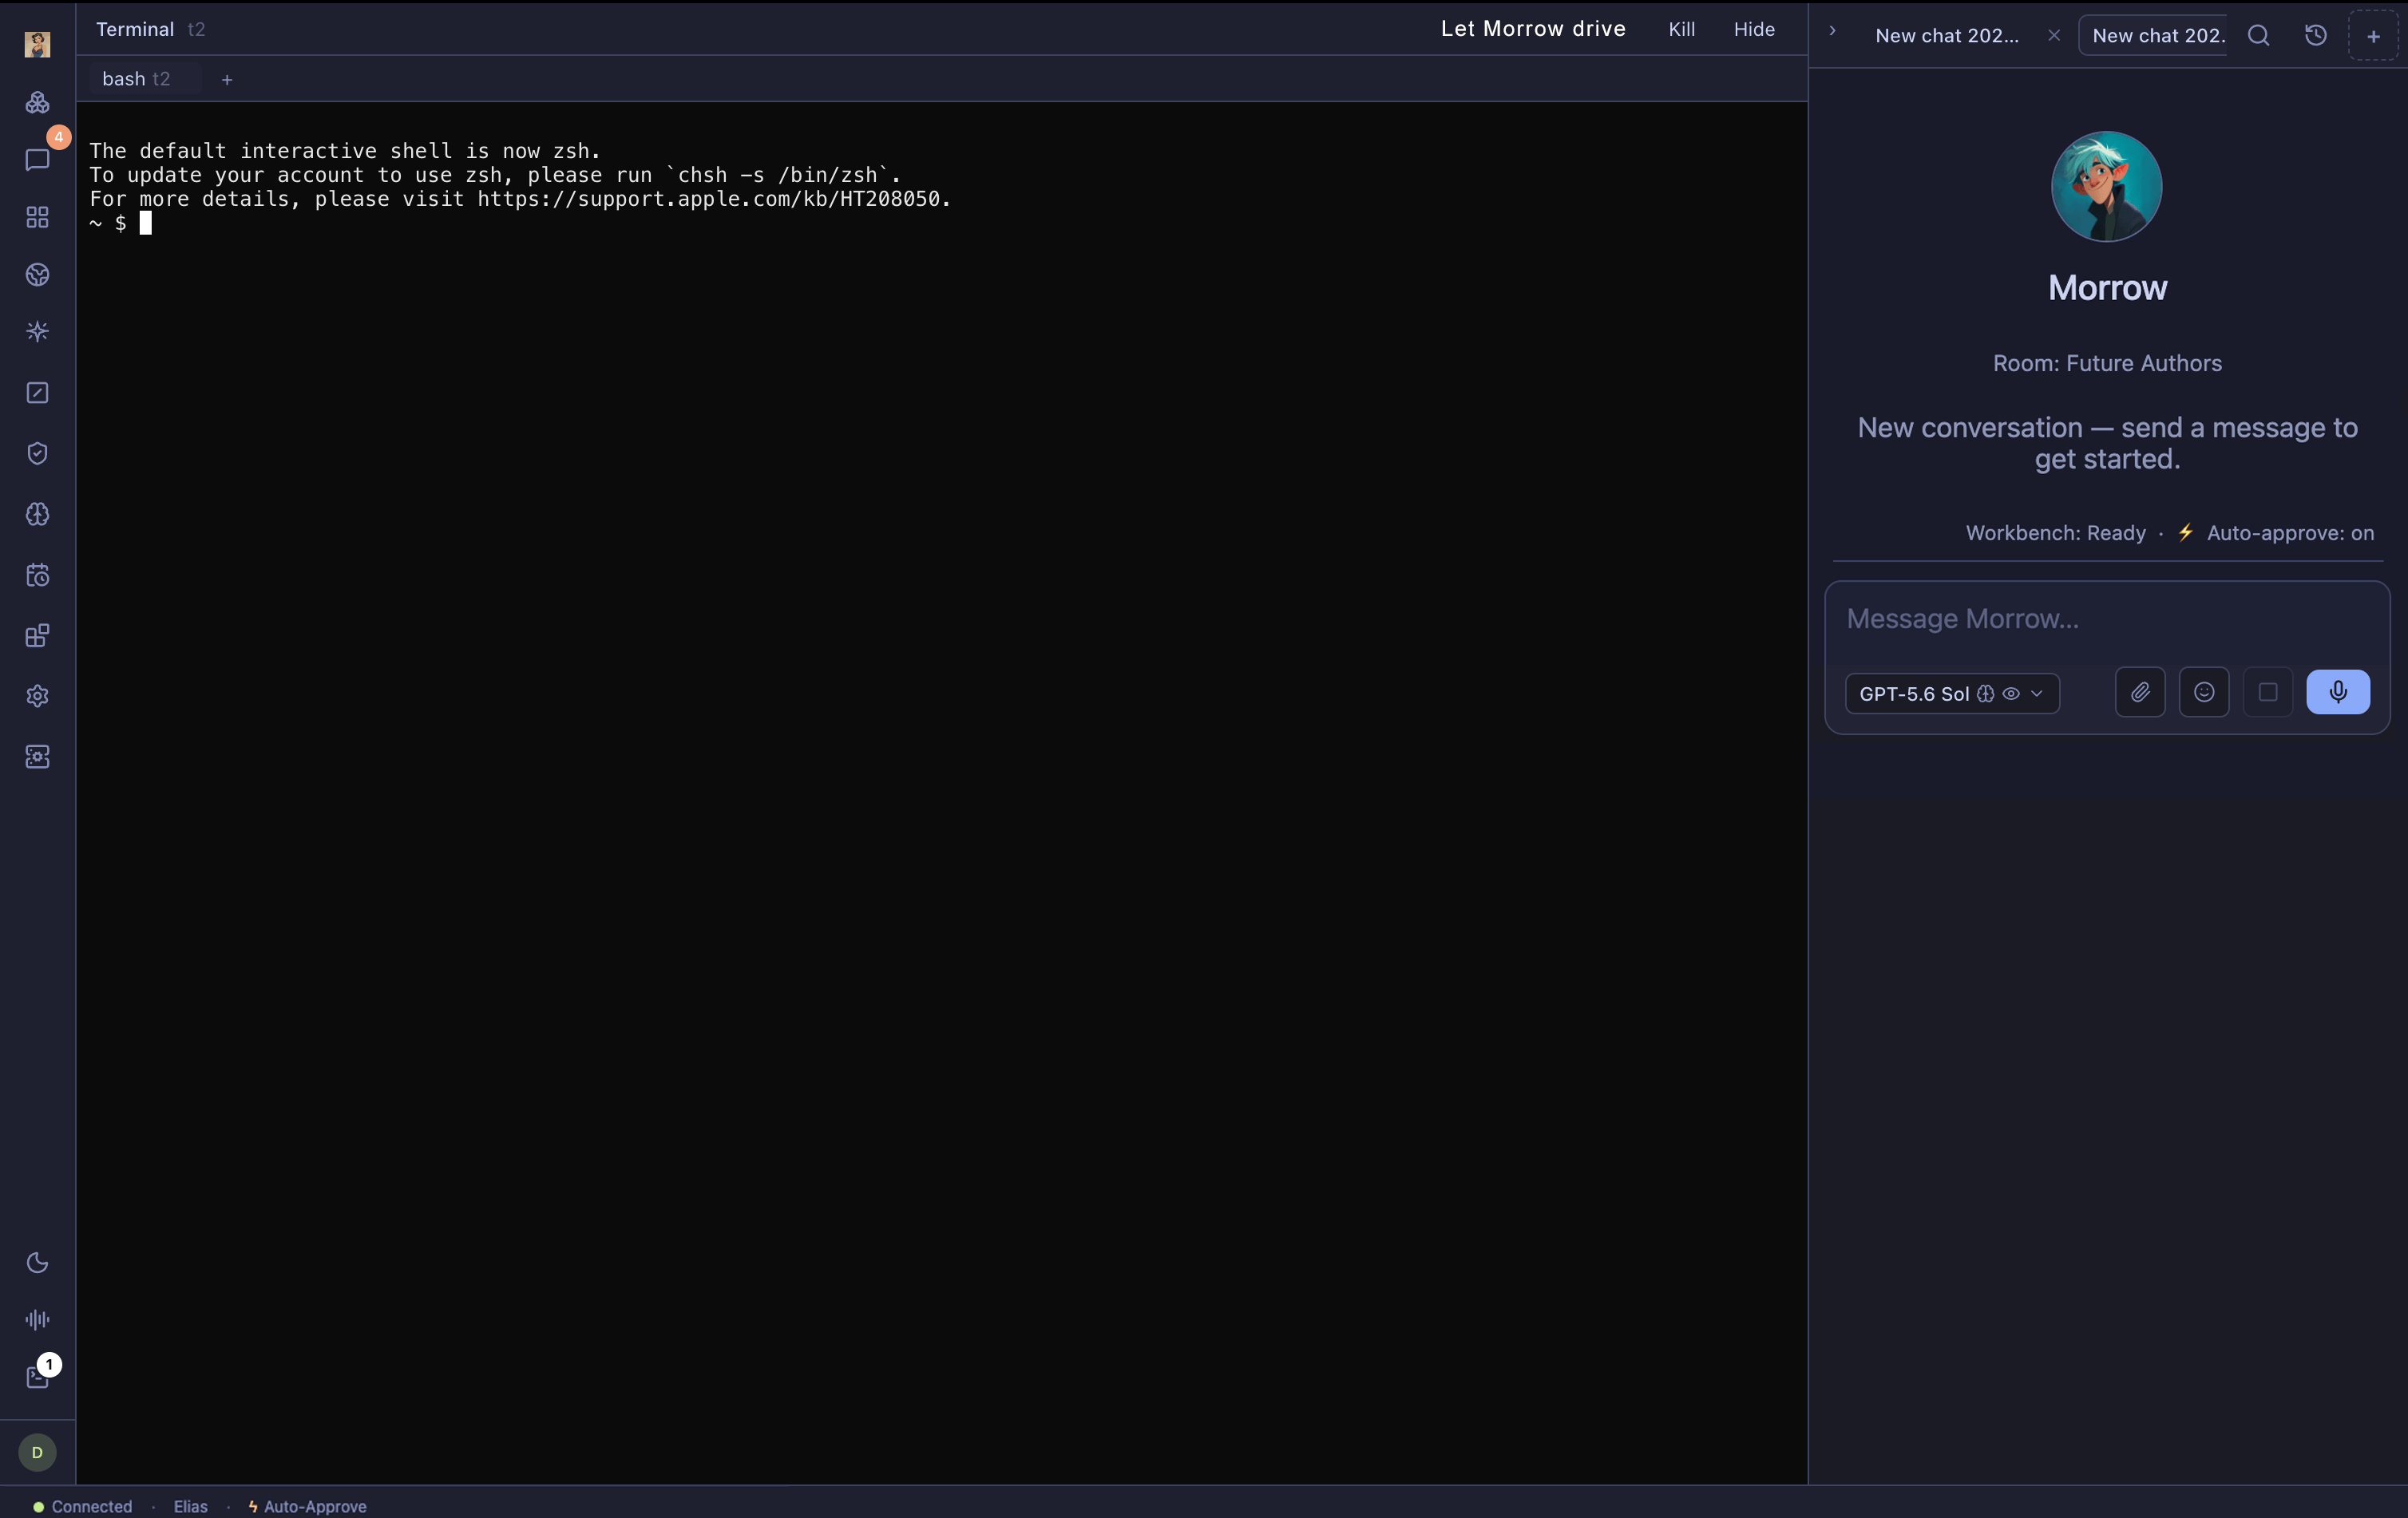Search chats with magnifier icon
Screen dimensions: 2408x1518
pos(2259,36)
